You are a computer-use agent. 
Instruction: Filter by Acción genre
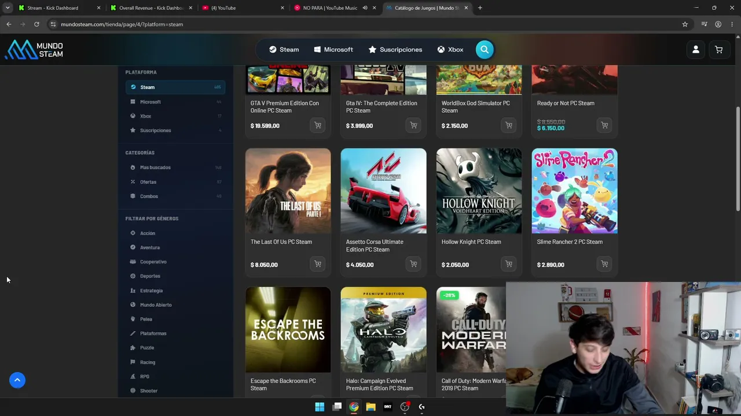click(175, 233)
